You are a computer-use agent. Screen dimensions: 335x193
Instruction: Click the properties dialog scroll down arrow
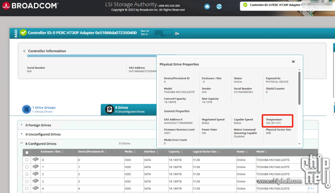299,144
